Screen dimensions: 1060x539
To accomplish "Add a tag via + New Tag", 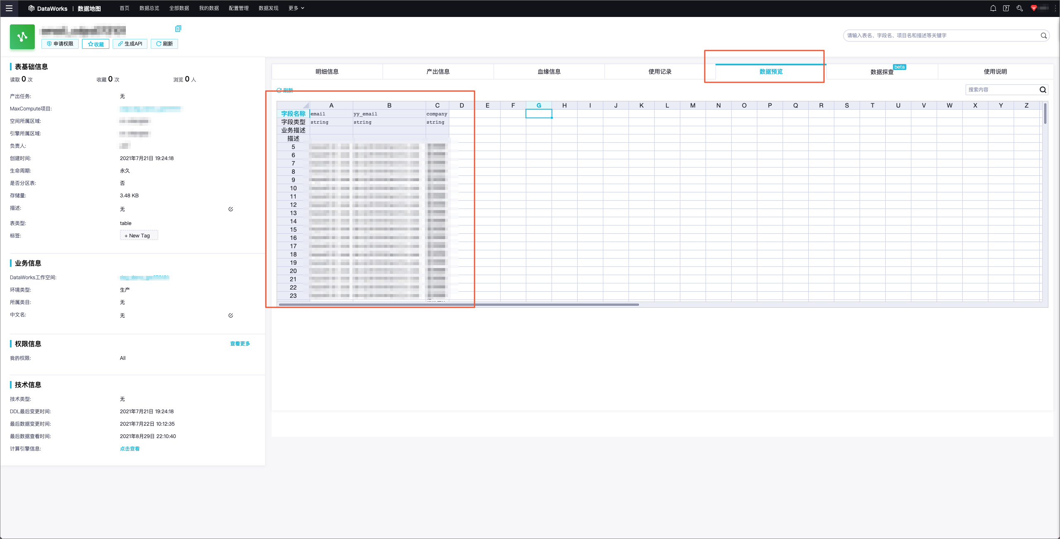I will (139, 235).
